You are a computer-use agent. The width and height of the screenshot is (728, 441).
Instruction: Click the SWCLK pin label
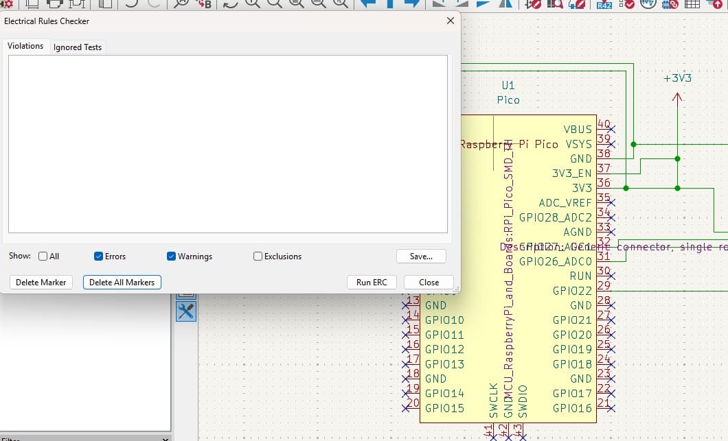click(x=494, y=401)
